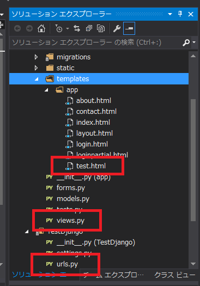Select __init__.py (TestDjango) file
The height and width of the screenshot is (286, 200).
(x=96, y=242)
